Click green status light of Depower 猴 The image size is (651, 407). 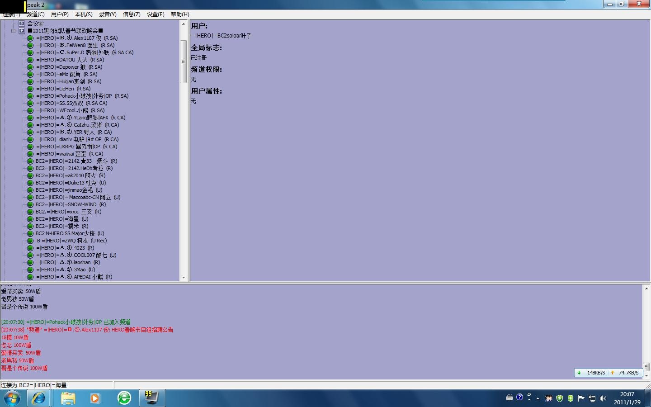(x=30, y=67)
